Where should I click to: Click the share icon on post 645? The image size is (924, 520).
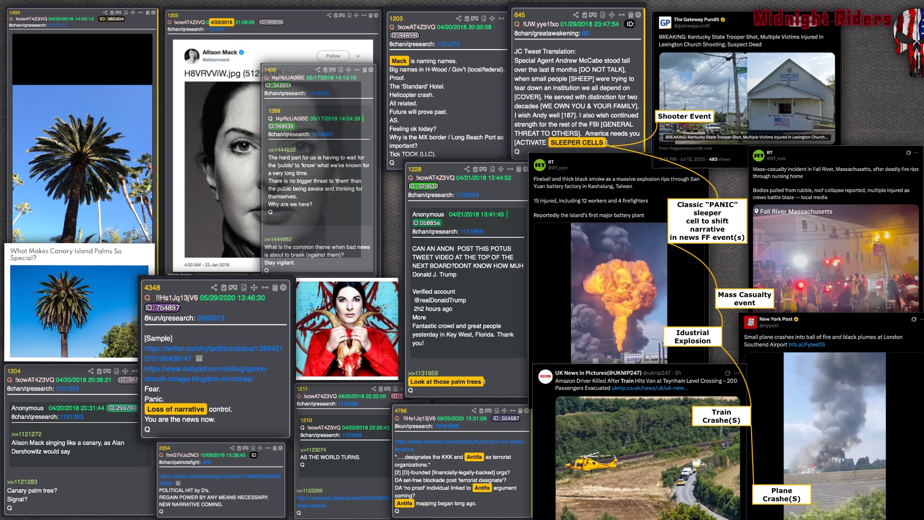click(x=576, y=15)
